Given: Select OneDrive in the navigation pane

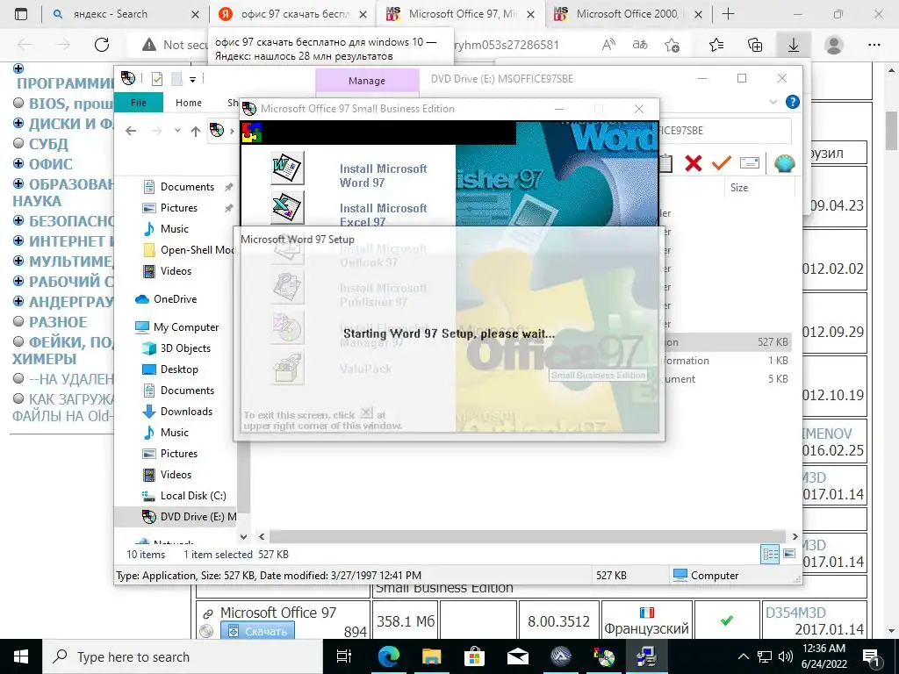Looking at the screenshot, I should point(175,298).
